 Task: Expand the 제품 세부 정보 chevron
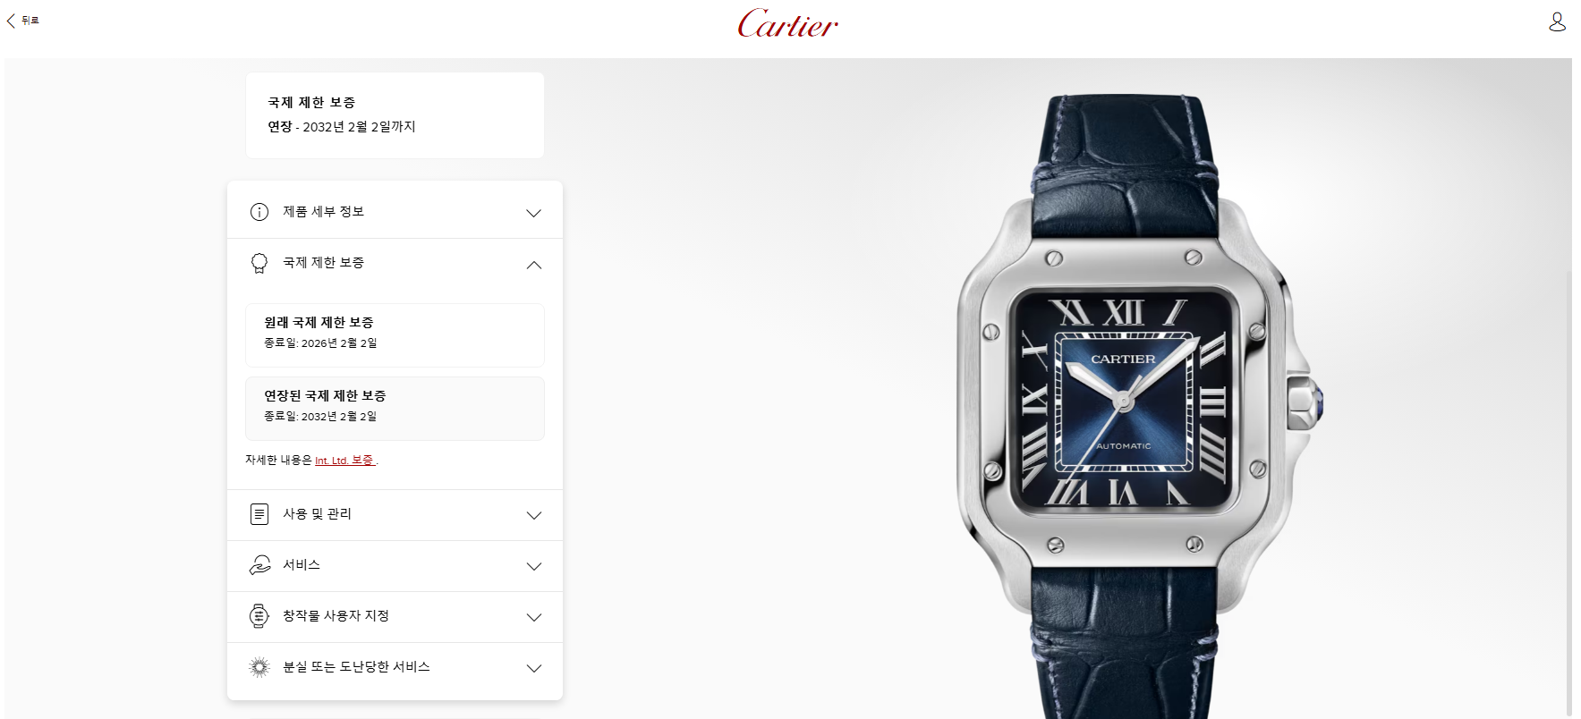(x=534, y=213)
